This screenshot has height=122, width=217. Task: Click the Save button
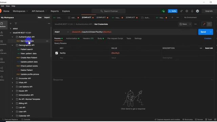point(183,24)
